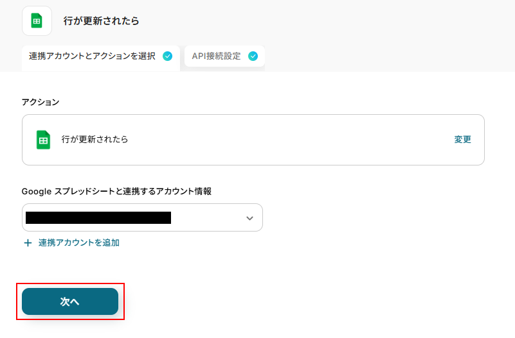Screen dimensions: 515x338
Task: Click the checkmark icon on 連携アカウントとアクションを選択 tab
Action: coord(167,56)
